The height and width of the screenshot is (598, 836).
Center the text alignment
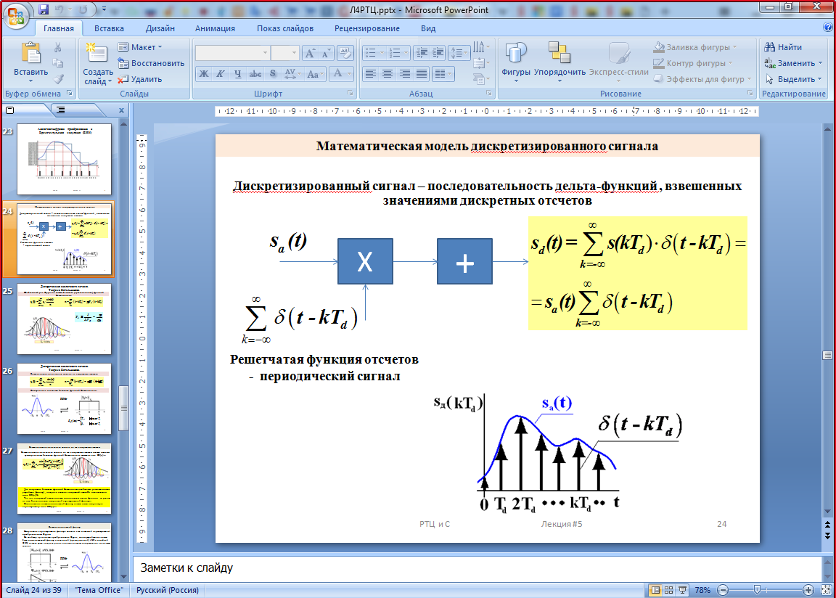388,73
